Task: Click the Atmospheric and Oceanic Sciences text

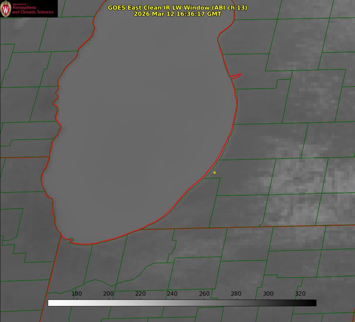Action: (x=32, y=10)
